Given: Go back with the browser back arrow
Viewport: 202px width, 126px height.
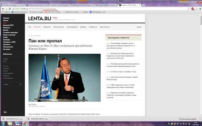Looking at the screenshot, I should [x=3, y=9].
